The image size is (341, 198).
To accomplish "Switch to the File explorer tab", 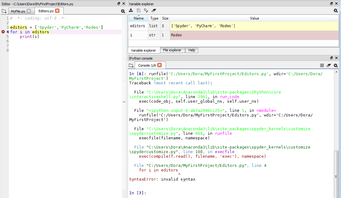I will [x=172, y=50].
